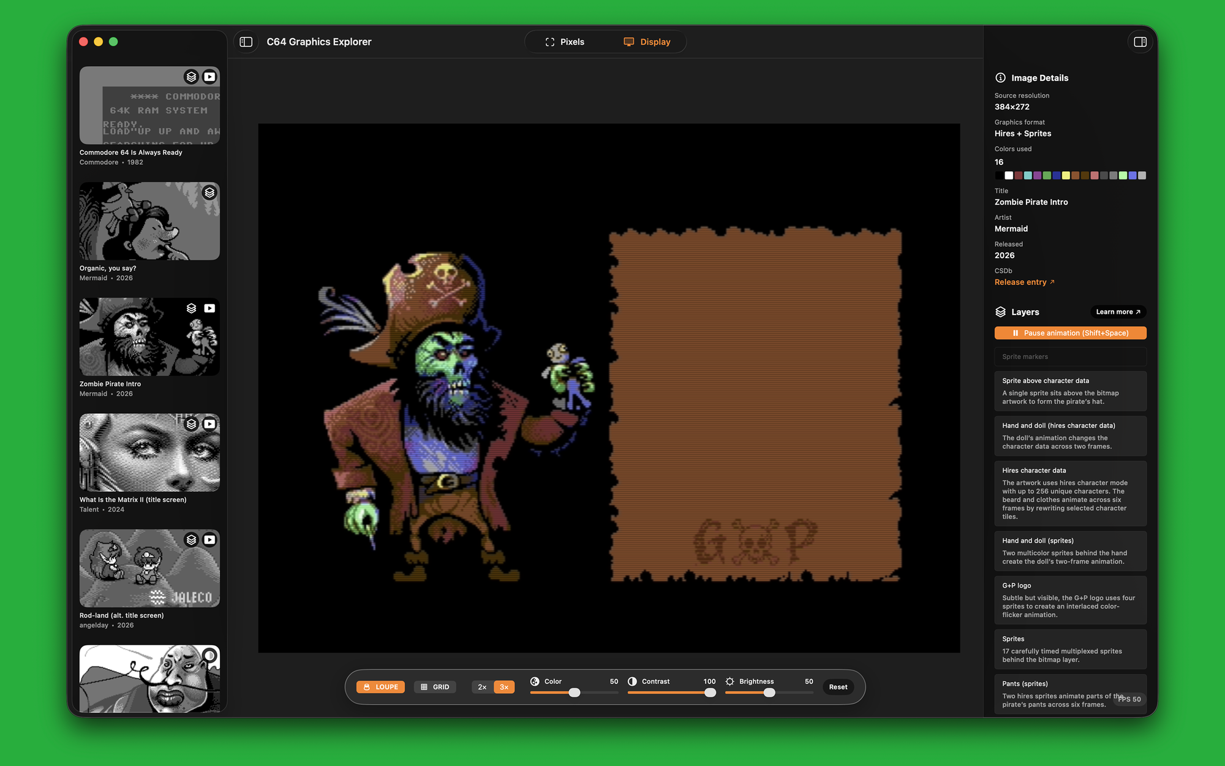The width and height of the screenshot is (1225, 766).
Task: Click play icon on What Is the Matrix II thumbnail
Action: pyautogui.click(x=209, y=424)
